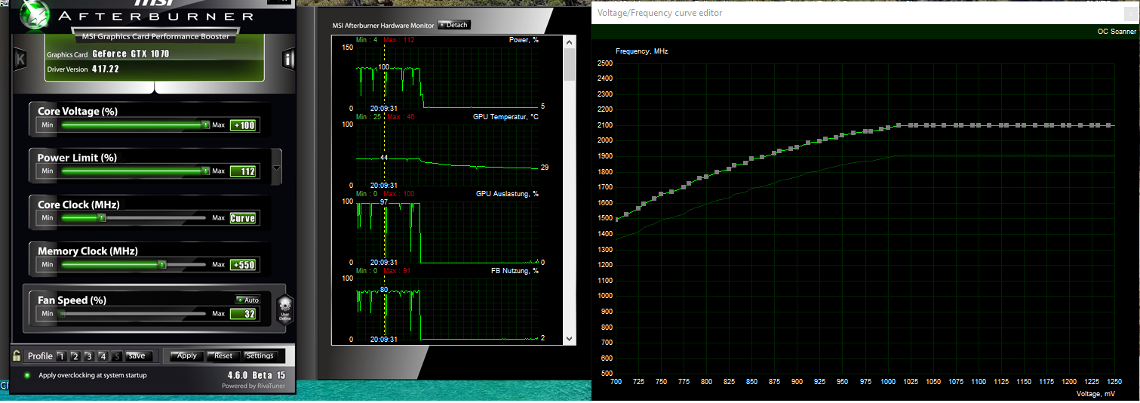Click the Power Limit slider handle

(205, 171)
